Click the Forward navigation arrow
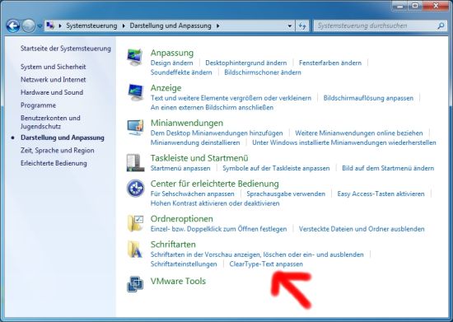Viewport: 453px width, 322px height. [29, 26]
